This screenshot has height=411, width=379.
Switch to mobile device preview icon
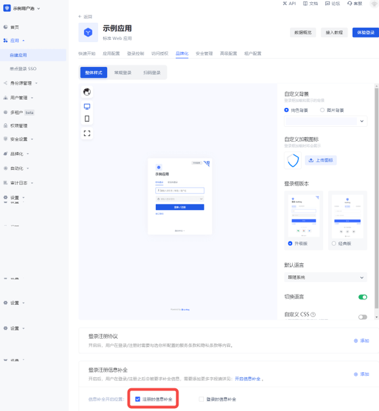point(87,119)
